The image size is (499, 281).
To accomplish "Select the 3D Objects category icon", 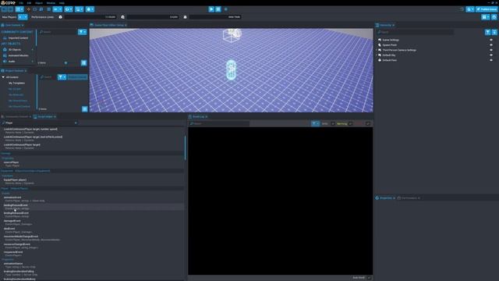I will (x=5, y=50).
